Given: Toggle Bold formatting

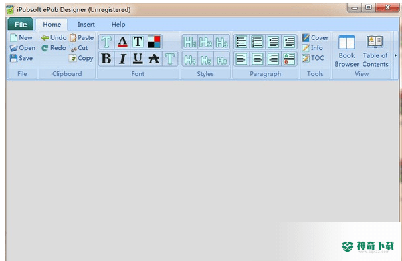Looking at the screenshot, I should click(106, 59).
